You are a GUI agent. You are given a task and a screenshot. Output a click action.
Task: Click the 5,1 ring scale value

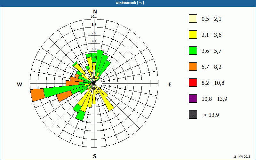94,49
